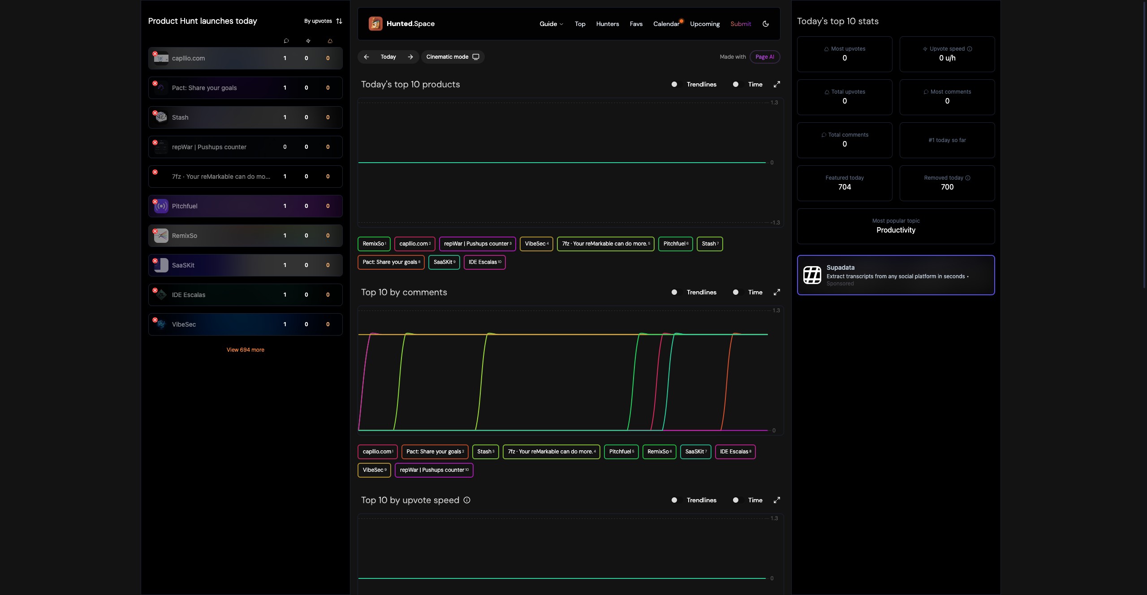Click the Total comments stat card
1147x595 pixels.
(x=845, y=140)
